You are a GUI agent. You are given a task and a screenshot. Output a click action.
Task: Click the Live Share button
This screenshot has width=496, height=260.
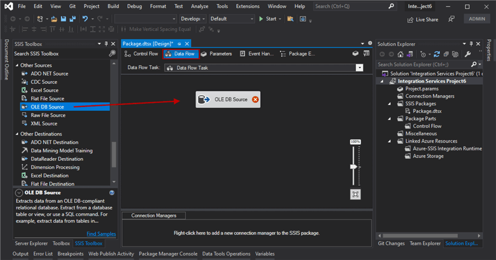pyautogui.click(x=422, y=19)
